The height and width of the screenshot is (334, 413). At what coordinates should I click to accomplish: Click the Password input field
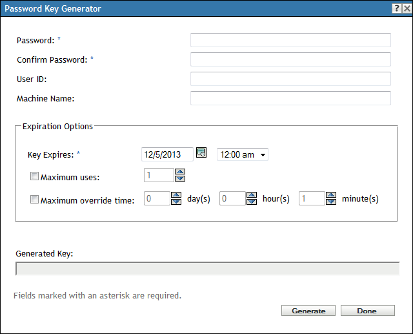[290, 40]
